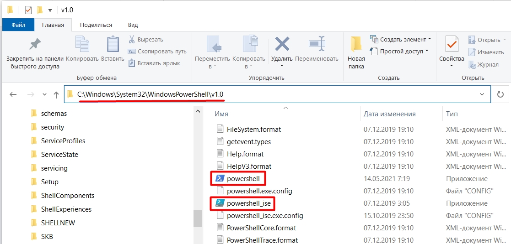This screenshot has height=244, width=511.
Task: Select powershell application file
Action: (238, 178)
